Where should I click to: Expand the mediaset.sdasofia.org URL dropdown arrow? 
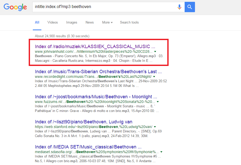(x=161, y=152)
